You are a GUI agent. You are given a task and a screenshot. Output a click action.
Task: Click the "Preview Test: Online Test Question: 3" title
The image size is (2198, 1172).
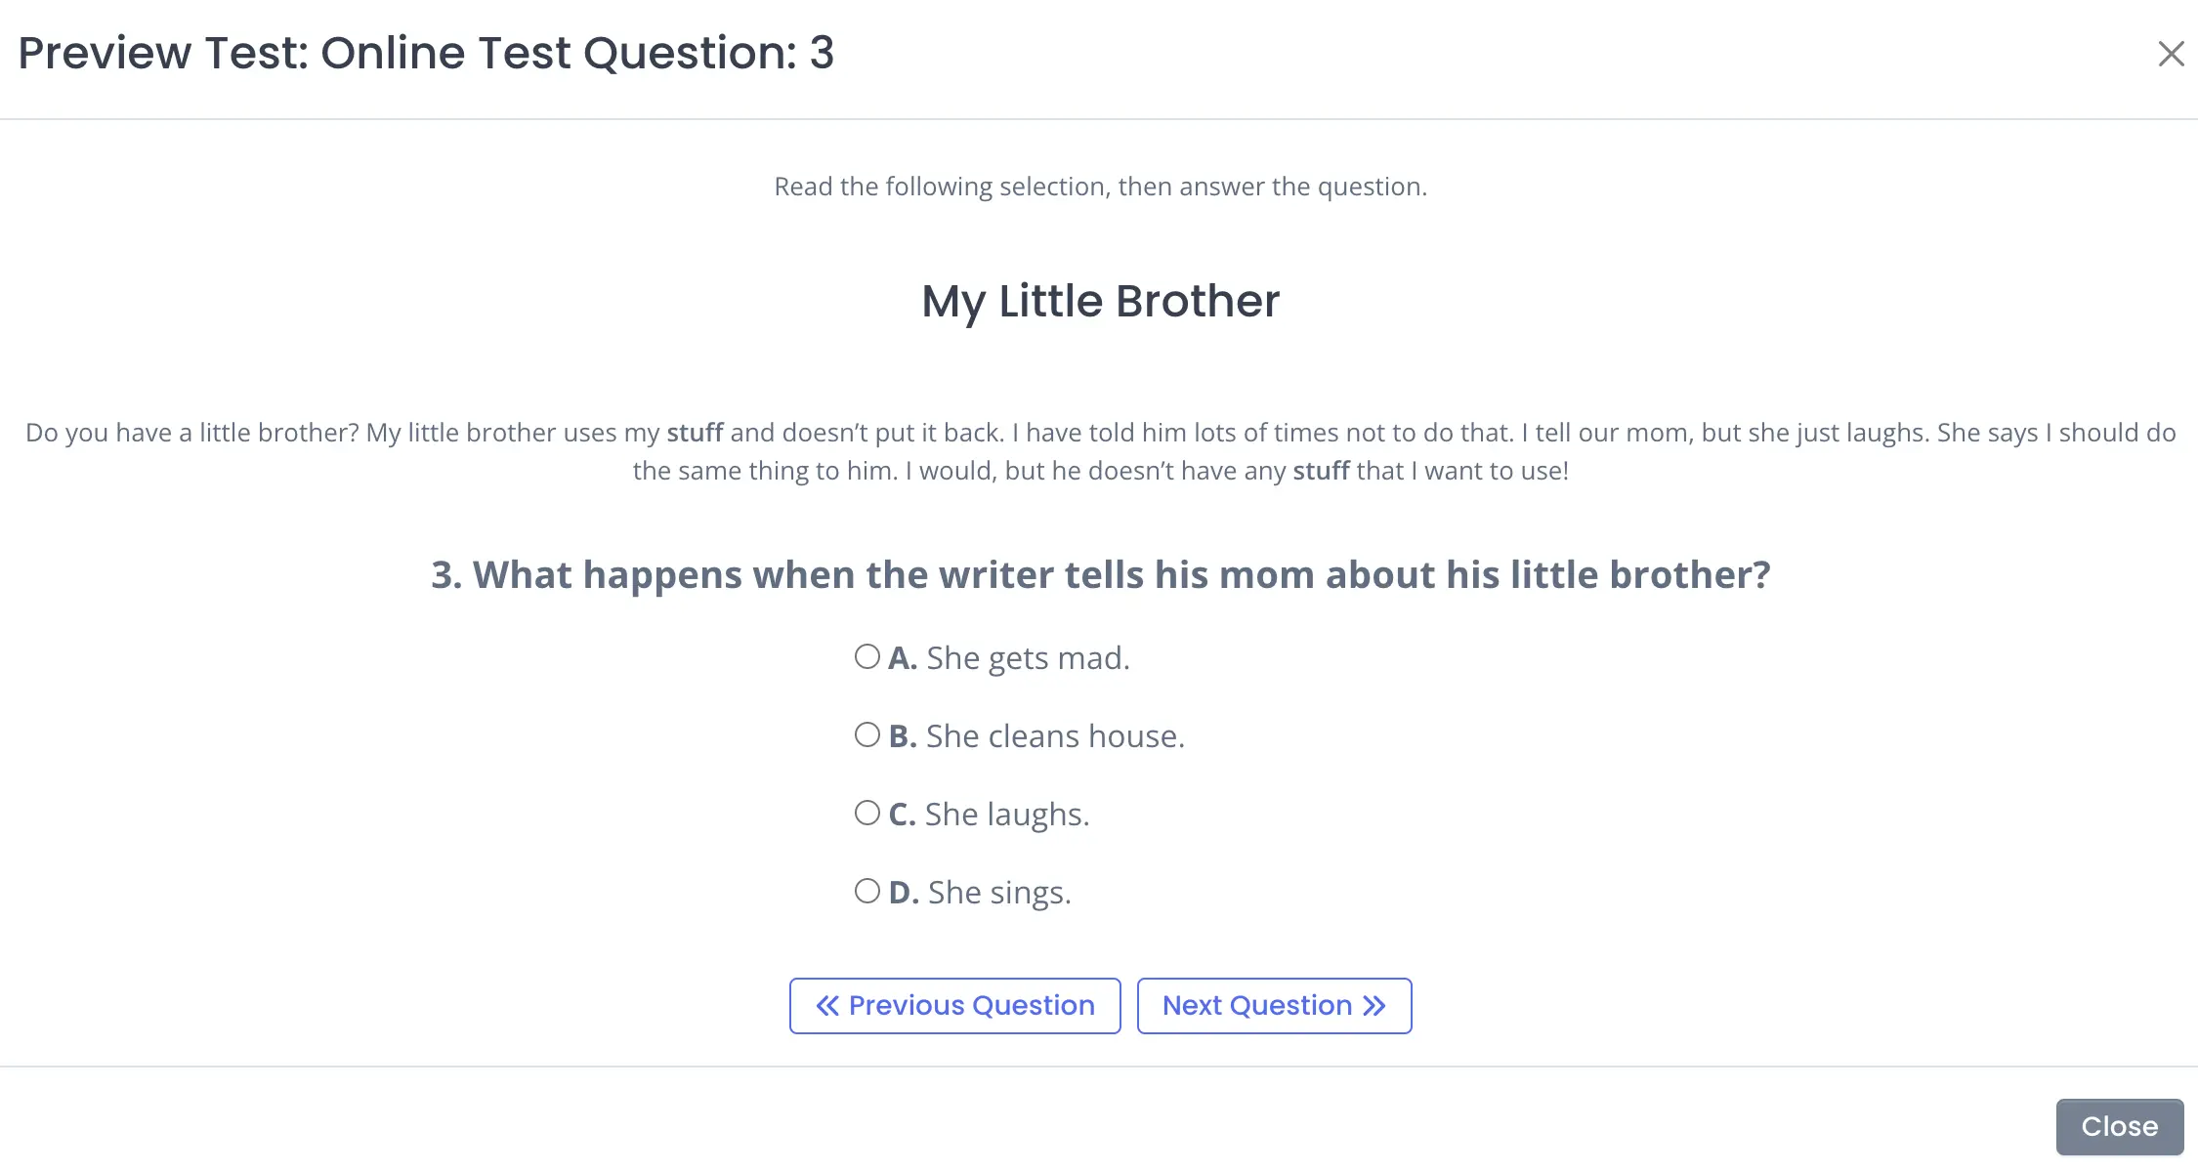[x=426, y=53]
